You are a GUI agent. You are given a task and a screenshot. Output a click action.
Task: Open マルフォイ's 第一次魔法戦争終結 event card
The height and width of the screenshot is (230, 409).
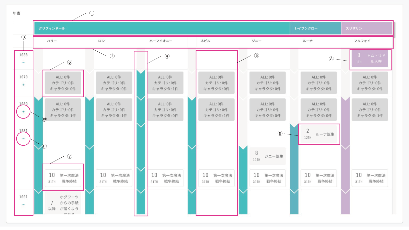click(370, 178)
